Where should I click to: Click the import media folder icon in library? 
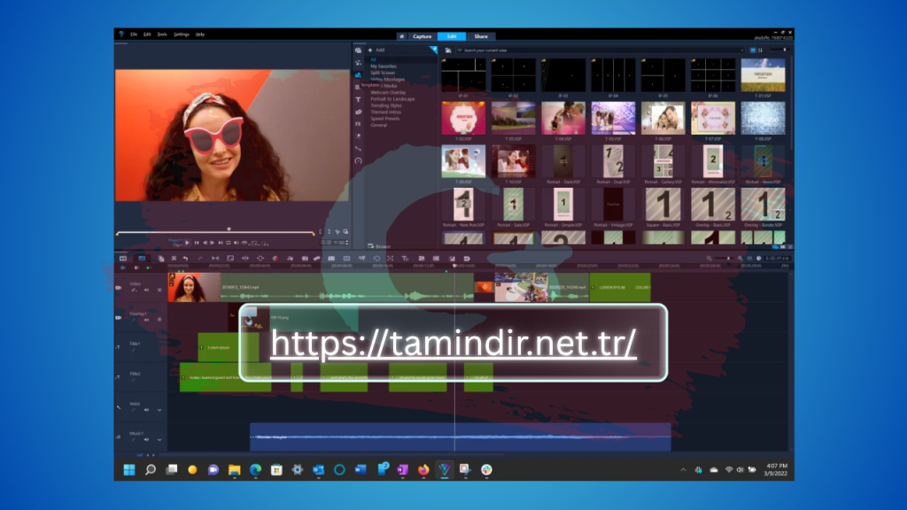(447, 50)
